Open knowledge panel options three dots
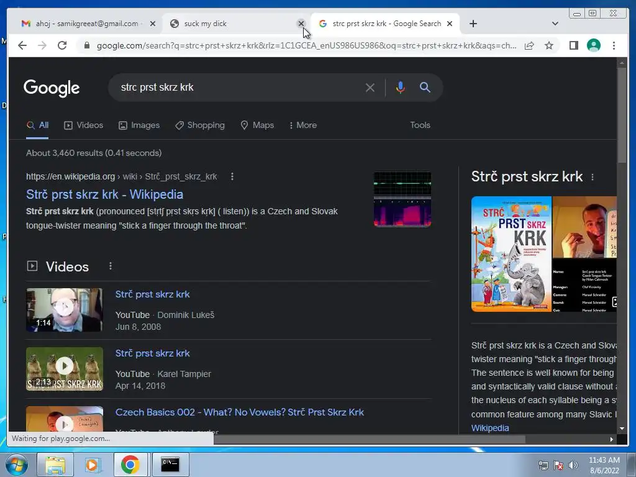This screenshot has height=477, width=636. click(x=593, y=177)
